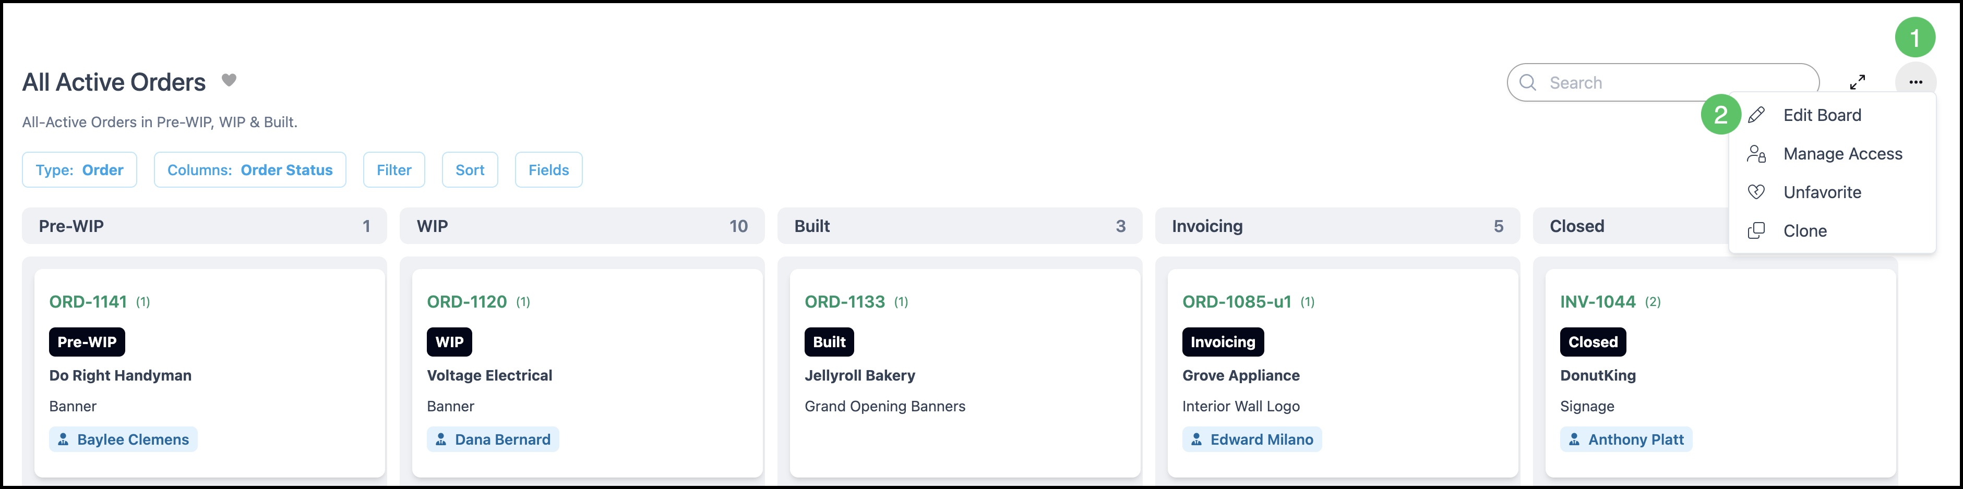
Task: Open the Type: Order dropdown
Action: pos(79,170)
